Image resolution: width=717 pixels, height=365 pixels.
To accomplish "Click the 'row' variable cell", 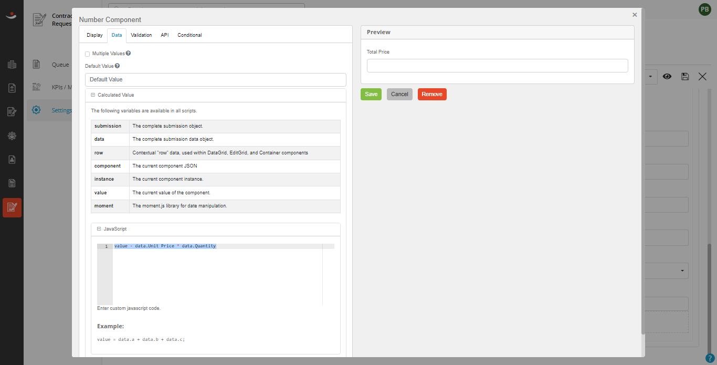I will [110, 153].
